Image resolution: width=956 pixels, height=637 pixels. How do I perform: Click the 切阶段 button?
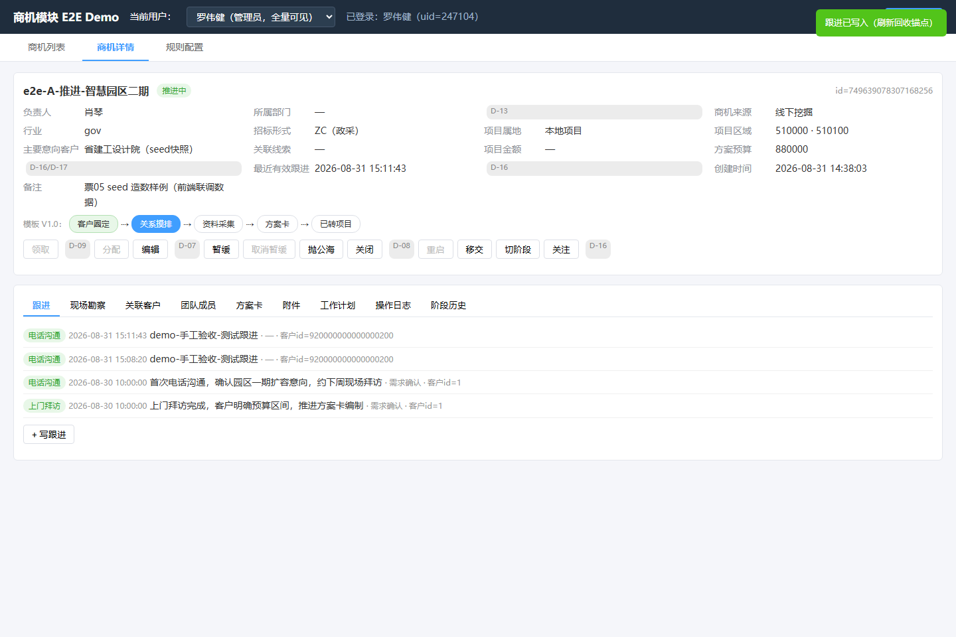518,249
